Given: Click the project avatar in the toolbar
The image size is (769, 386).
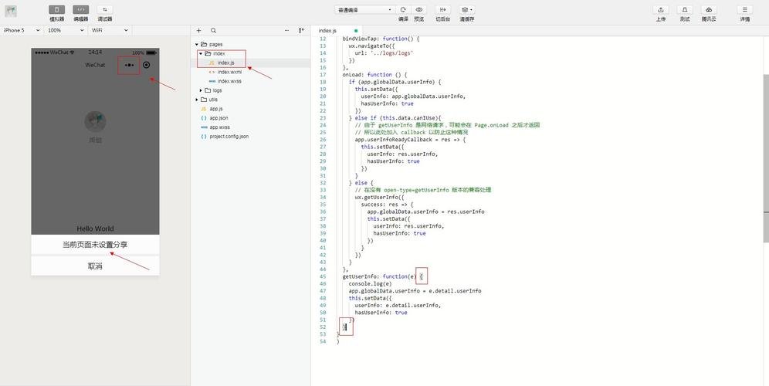Looking at the screenshot, I should [11, 12].
